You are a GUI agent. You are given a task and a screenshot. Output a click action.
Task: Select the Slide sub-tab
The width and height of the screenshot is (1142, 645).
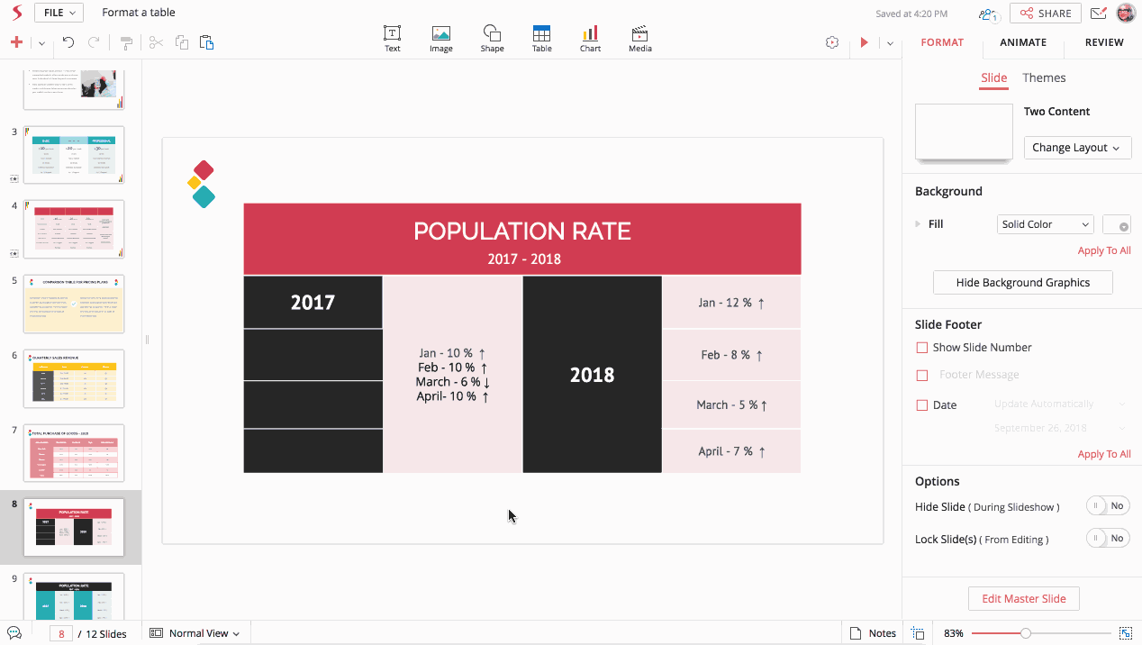click(x=993, y=78)
